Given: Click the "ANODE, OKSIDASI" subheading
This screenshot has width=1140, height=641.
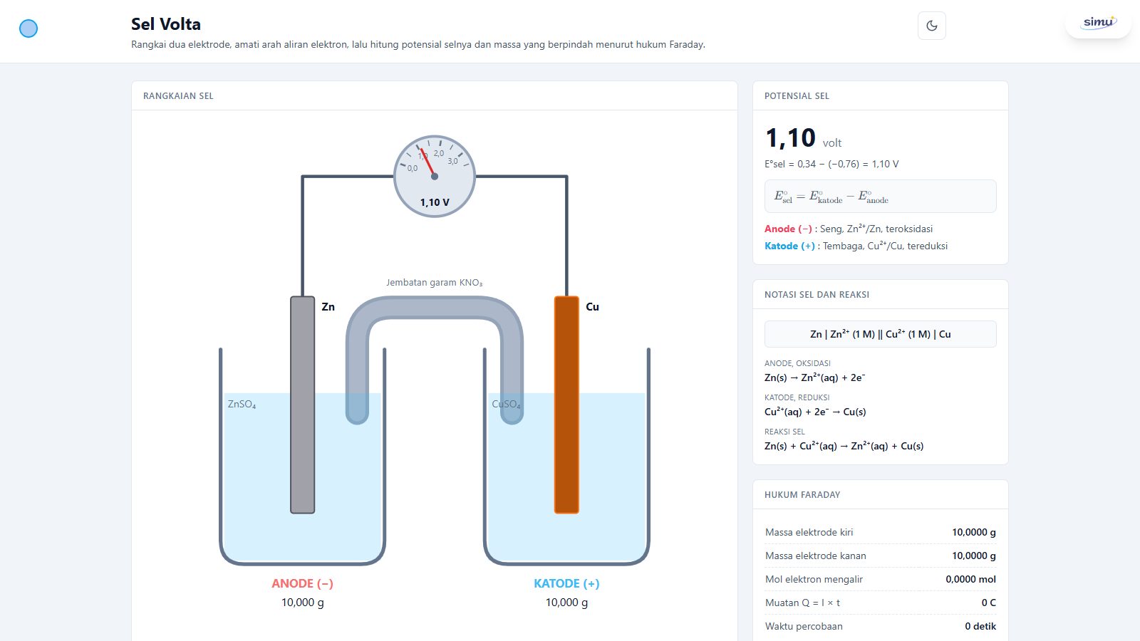Looking at the screenshot, I should pos(797,363).
